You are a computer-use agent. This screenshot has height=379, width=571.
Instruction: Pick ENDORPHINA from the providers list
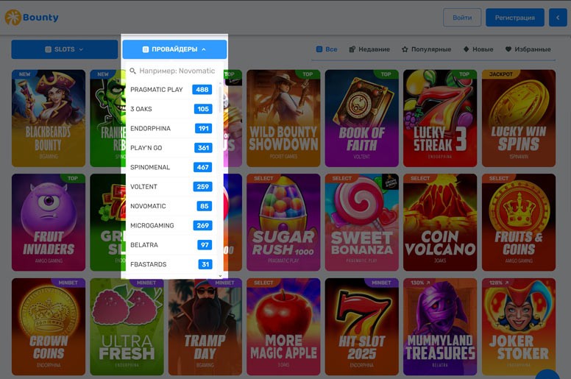coord(171,129)
